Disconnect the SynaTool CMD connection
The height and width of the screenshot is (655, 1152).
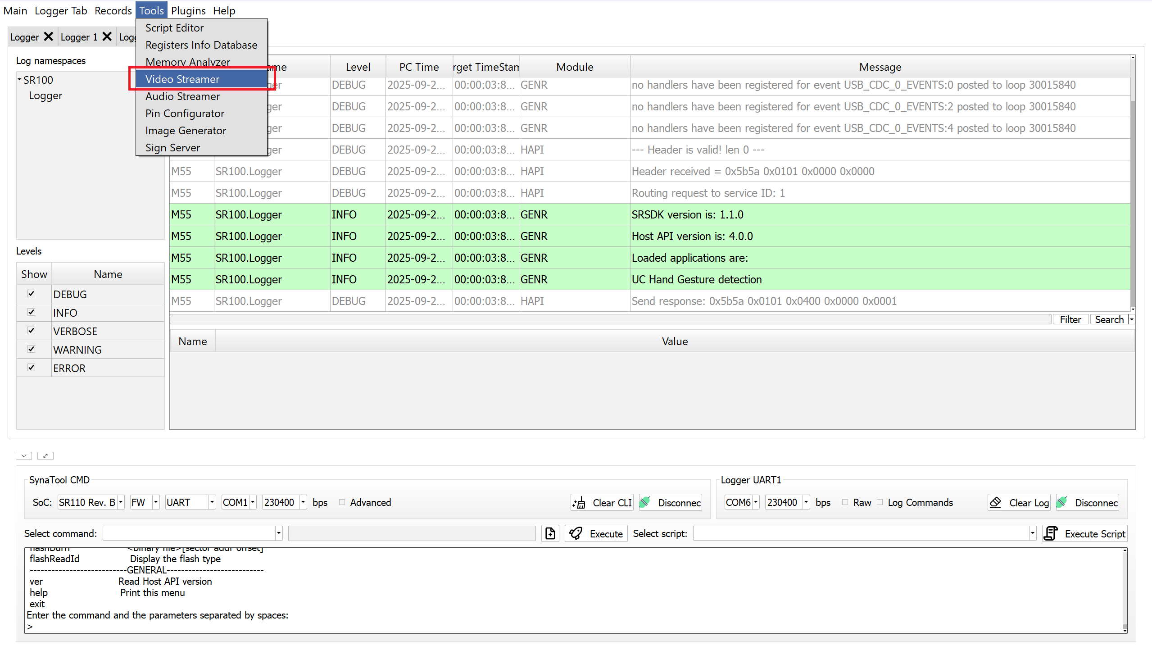coord(671,503)
